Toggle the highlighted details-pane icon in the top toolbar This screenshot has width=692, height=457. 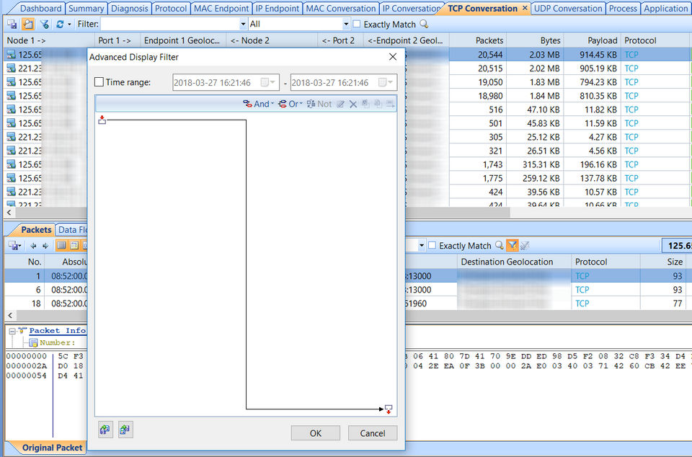[28, 25]
